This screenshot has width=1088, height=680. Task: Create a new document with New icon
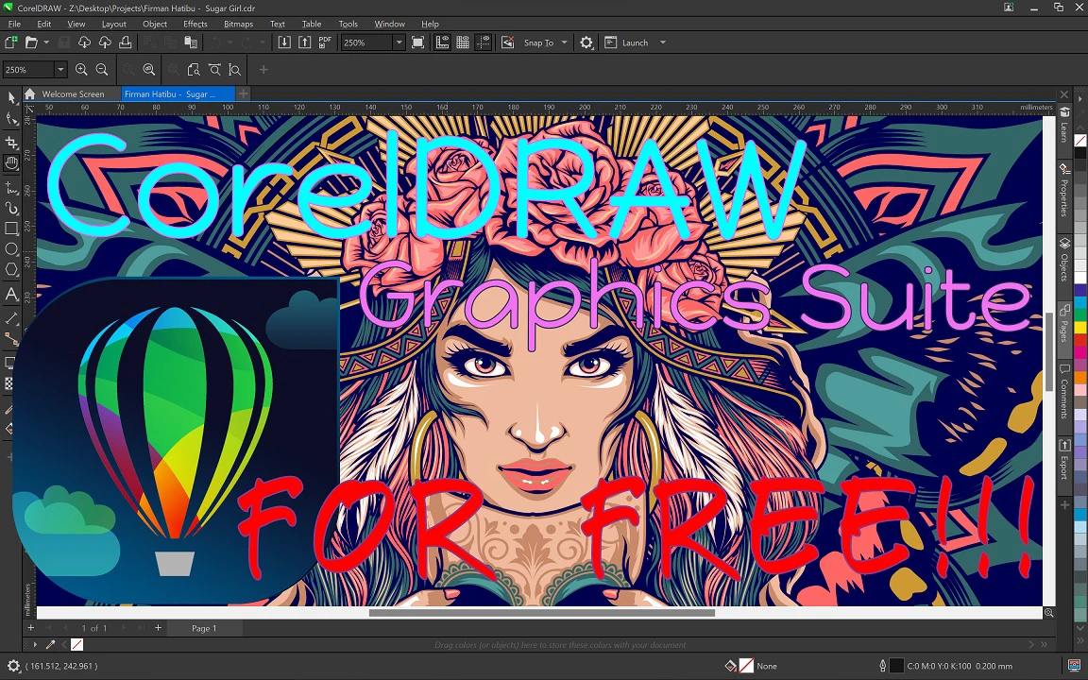10,42
